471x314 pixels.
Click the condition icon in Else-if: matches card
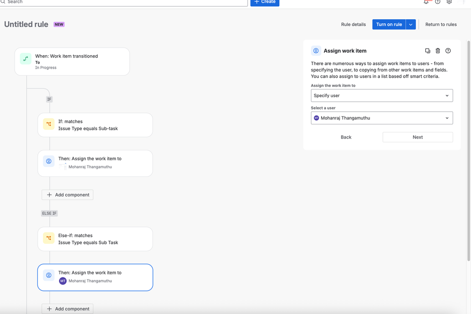click(x=49, y=238)
